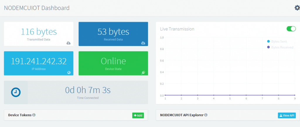Screen dimensions: 300x127
Task: Open the settings gear icon
Action: tap(297, 8)
